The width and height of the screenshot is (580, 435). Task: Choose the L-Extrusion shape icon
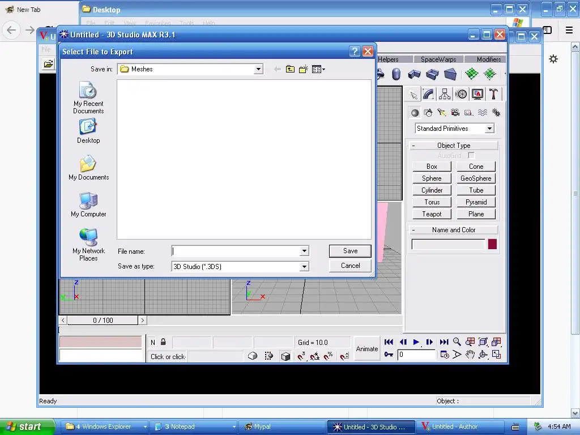414,74
